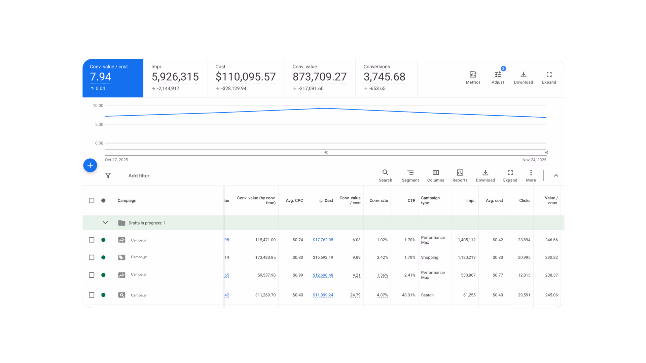Image resolution: width=646 pixels, height=363 pixels.
Task: Check the Search campaign row checkbox
Action: point(92,295)
